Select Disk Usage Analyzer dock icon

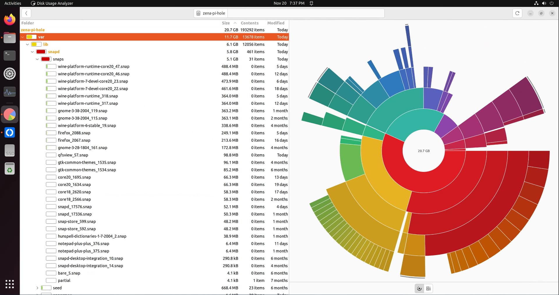(10, 115)
